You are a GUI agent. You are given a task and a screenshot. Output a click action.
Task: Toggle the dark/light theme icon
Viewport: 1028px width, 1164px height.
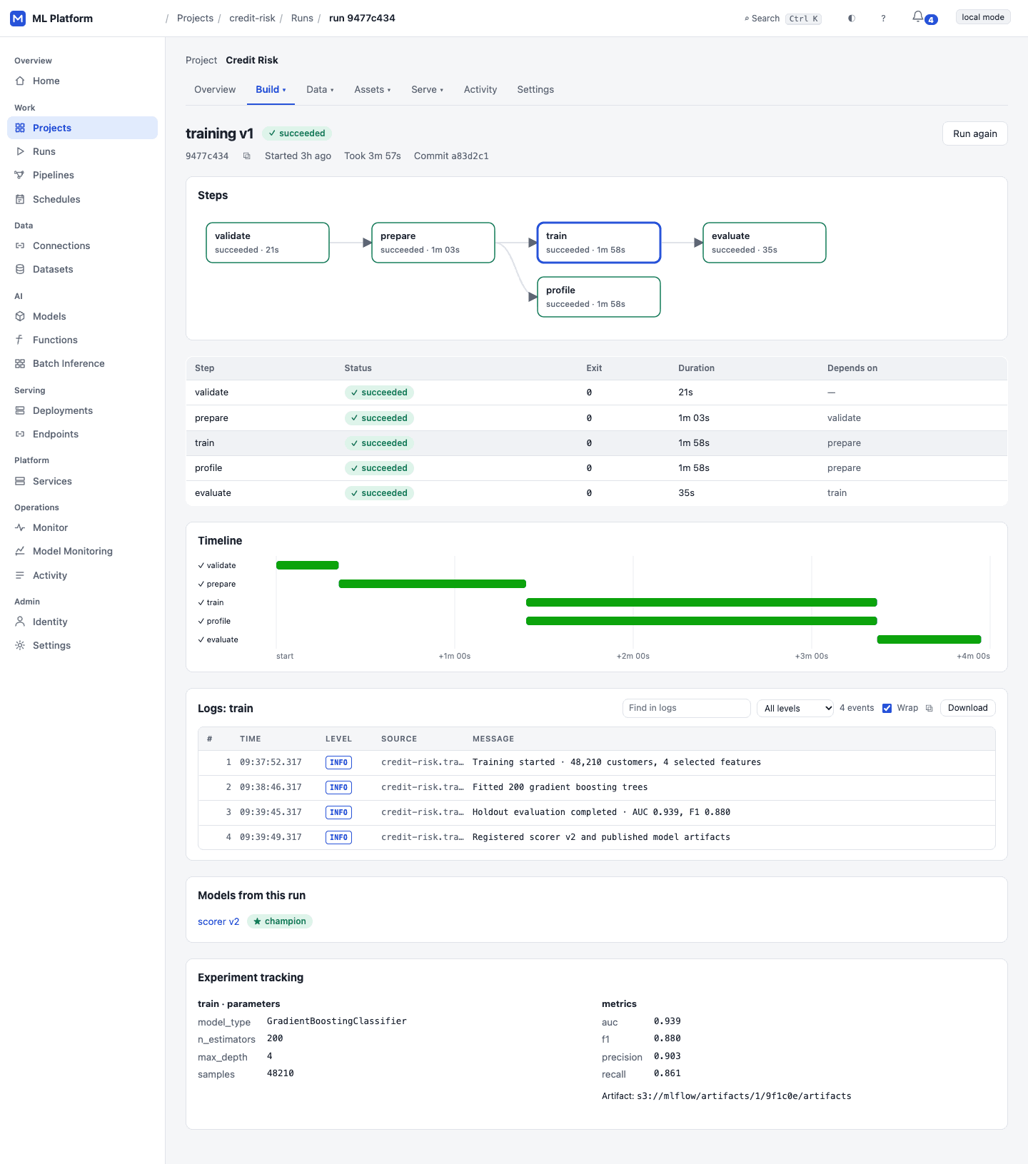click(x=852, y=19)
